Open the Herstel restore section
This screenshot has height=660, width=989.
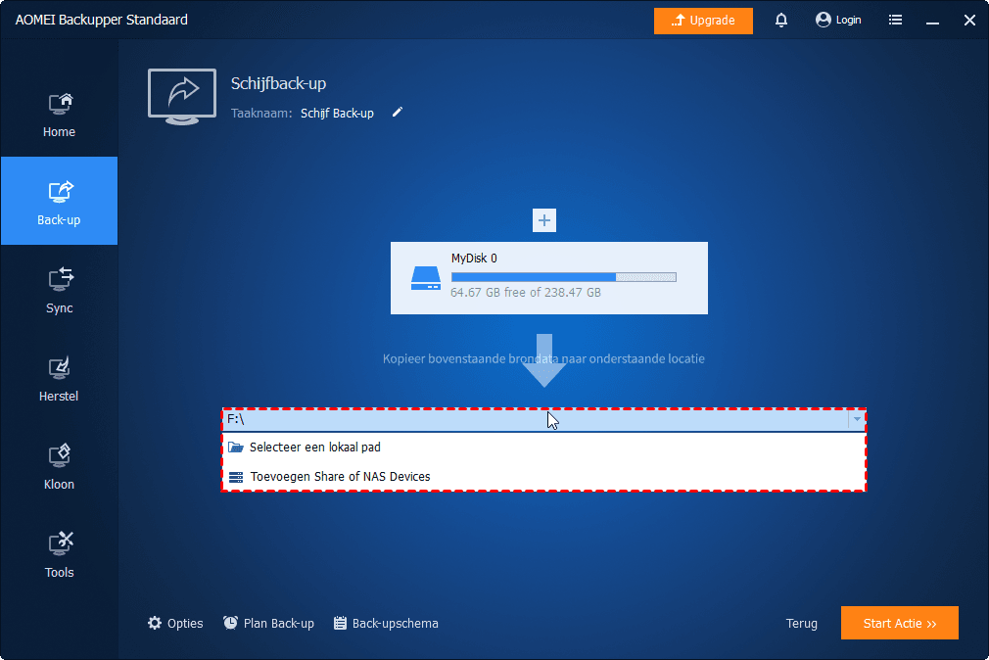click(x=60, y=378)
